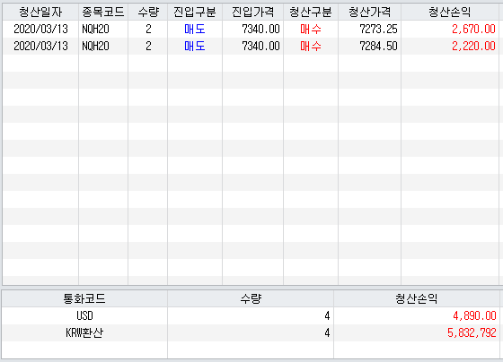Select the row with profit 2,220.00

(251, 46)
